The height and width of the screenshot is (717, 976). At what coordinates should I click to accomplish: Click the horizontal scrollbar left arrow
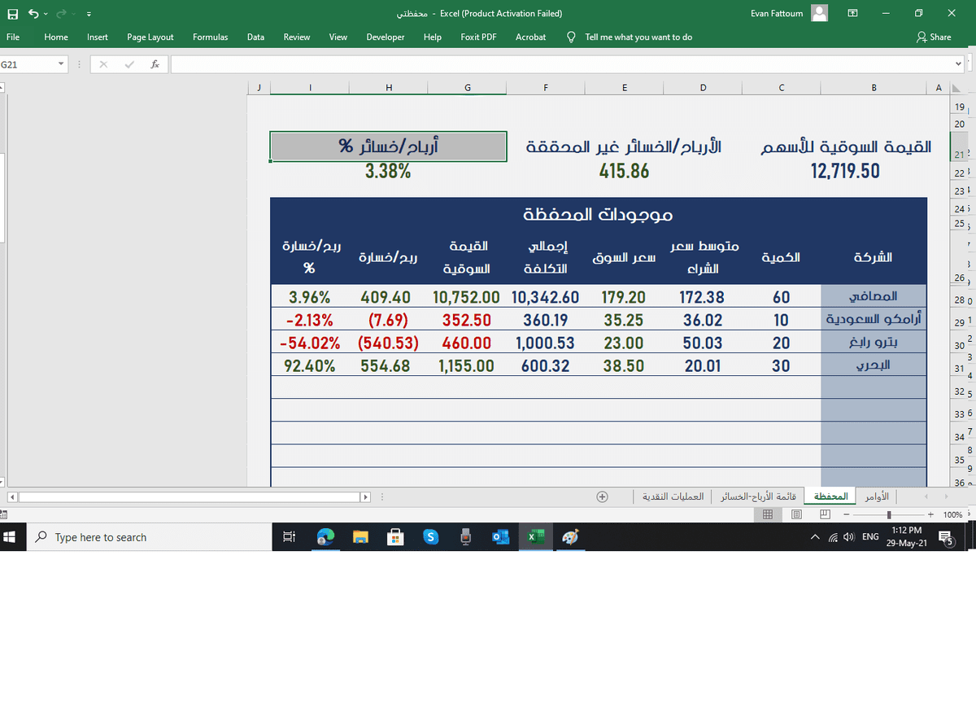[x=12, y=496]
